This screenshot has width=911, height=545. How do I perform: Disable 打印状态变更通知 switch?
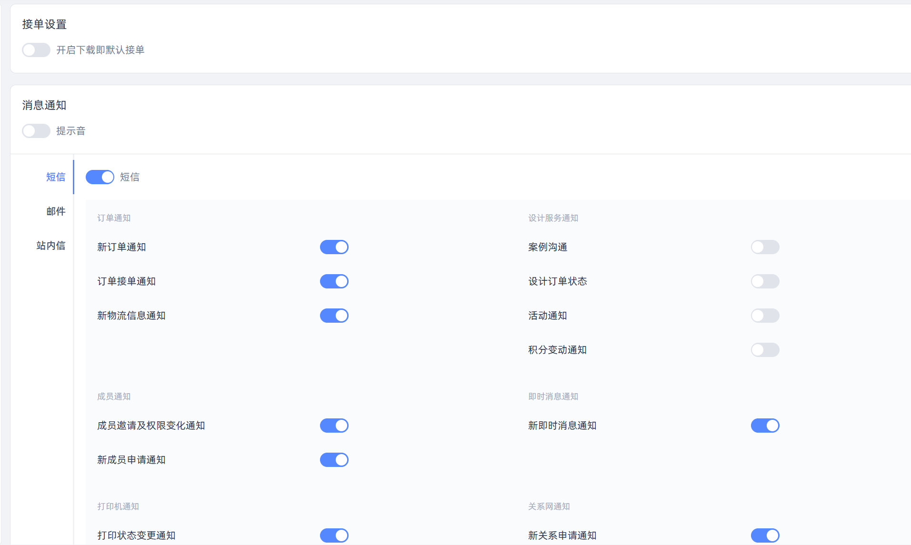[x=334, y=535]
